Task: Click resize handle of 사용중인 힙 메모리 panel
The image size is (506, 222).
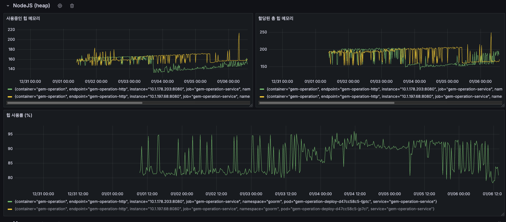Action: [251, 105]
